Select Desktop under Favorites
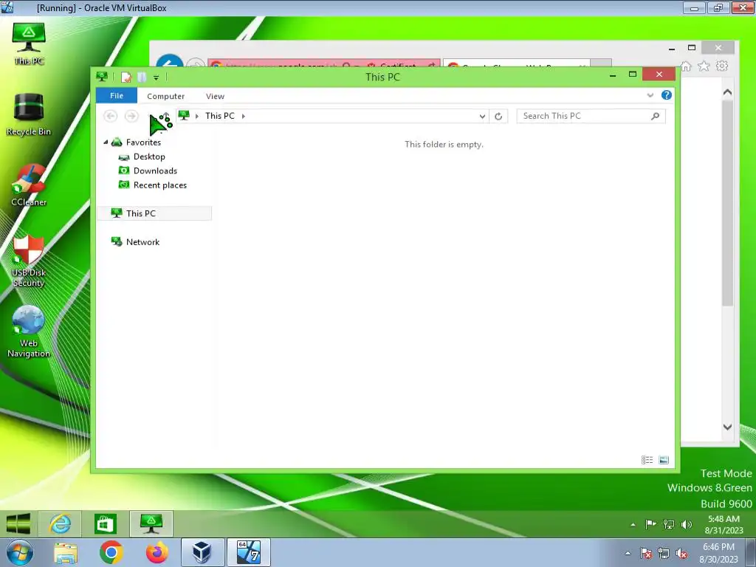The width and height of the screenshot is (756, 567). click(149, 157)
